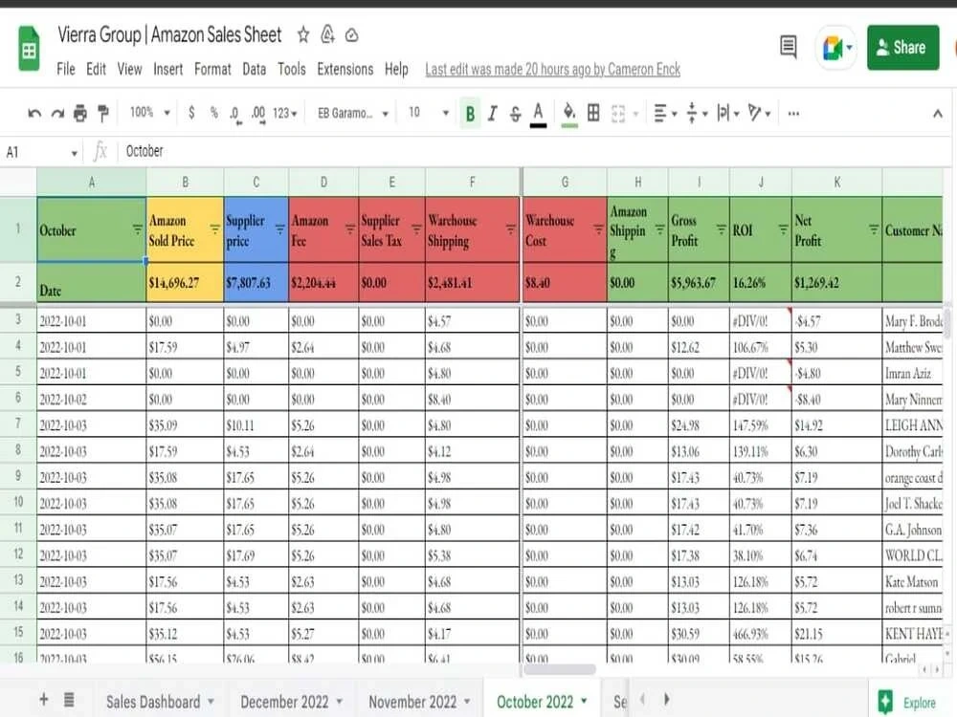The height and width of the screenshot is (717, 957).
Task: Open the fill color picker
Action: click(x=568, y=114)
